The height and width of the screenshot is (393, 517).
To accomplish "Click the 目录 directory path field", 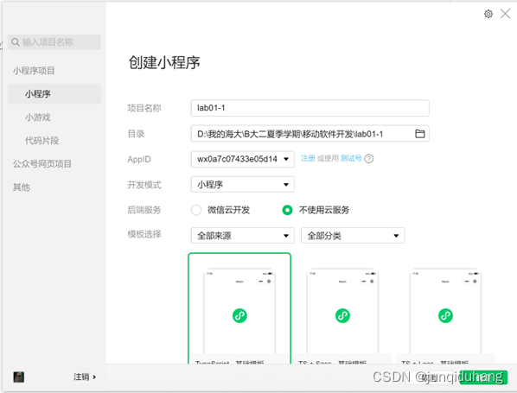I will [310, 133].
